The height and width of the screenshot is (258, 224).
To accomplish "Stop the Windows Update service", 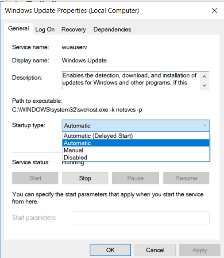I will coord(85,178).
